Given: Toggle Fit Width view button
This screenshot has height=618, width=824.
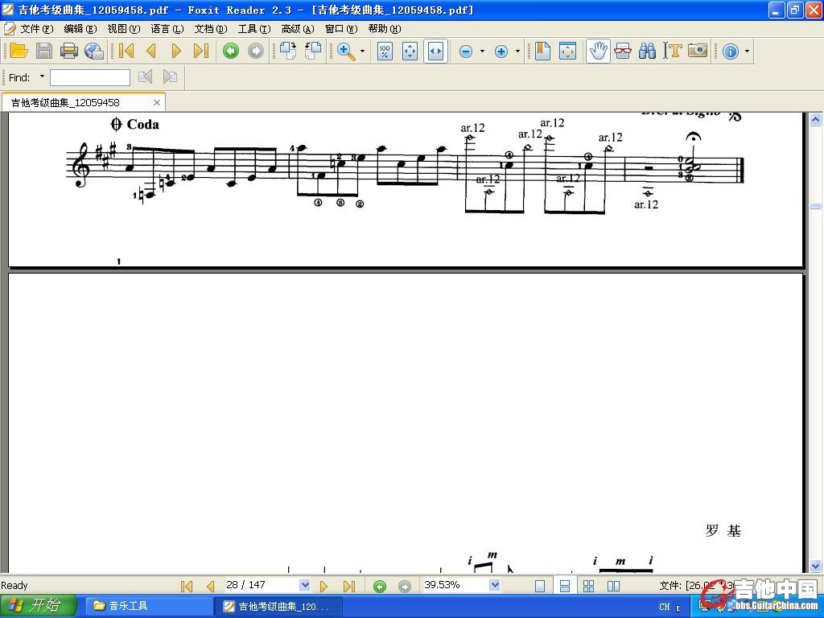Looking at the screenshot, I should 435,51.
